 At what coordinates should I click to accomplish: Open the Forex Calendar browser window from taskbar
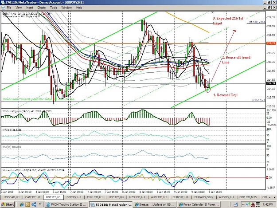tap(199, 204)
